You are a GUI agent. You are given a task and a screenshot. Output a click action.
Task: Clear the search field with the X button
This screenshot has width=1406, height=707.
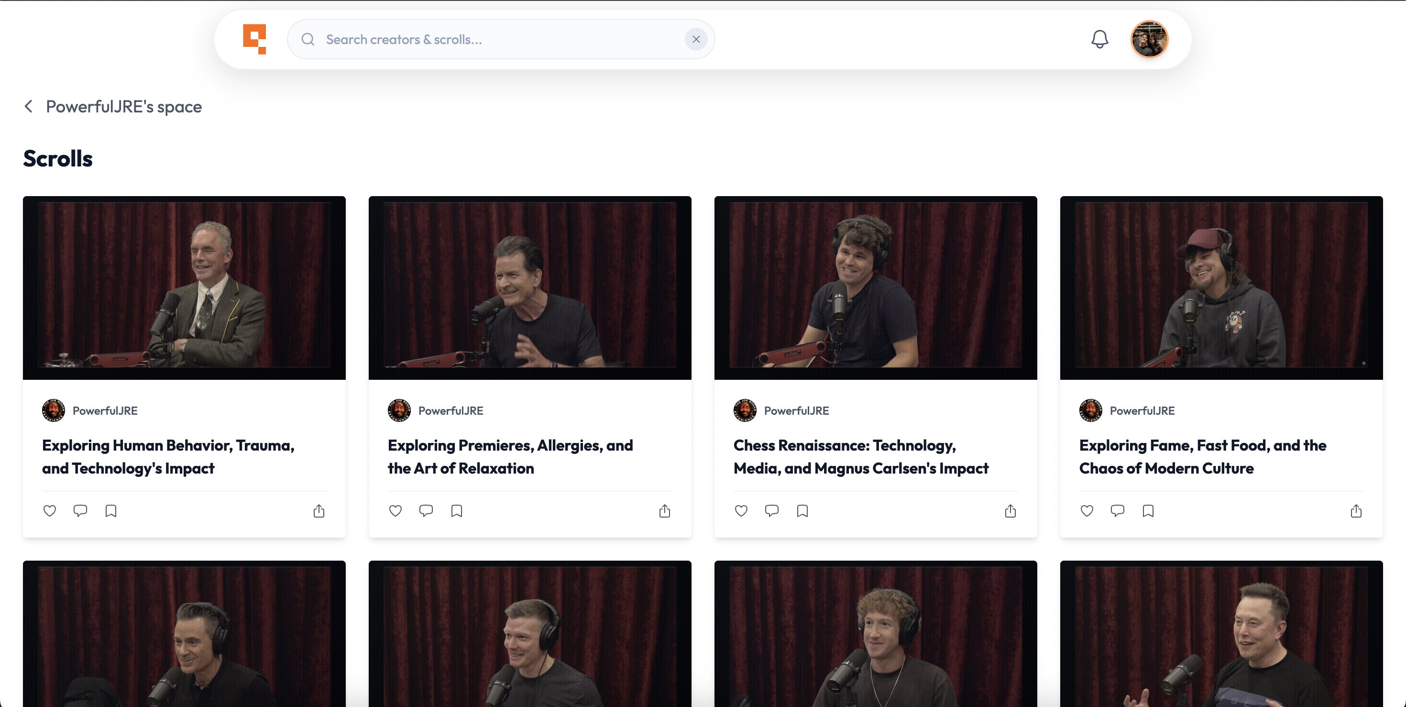click(x=696, y=39)
